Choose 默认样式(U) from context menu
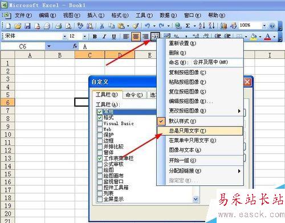The image size is (285, 223). (199, 121)
